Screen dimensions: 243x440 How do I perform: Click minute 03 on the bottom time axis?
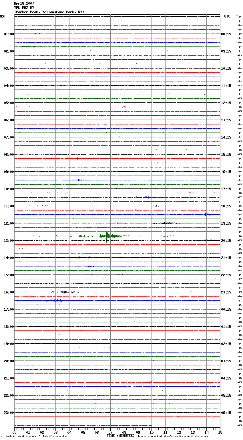55,432
